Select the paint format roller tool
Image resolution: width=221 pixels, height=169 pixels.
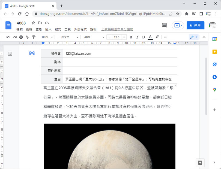[x=34, y=37]
